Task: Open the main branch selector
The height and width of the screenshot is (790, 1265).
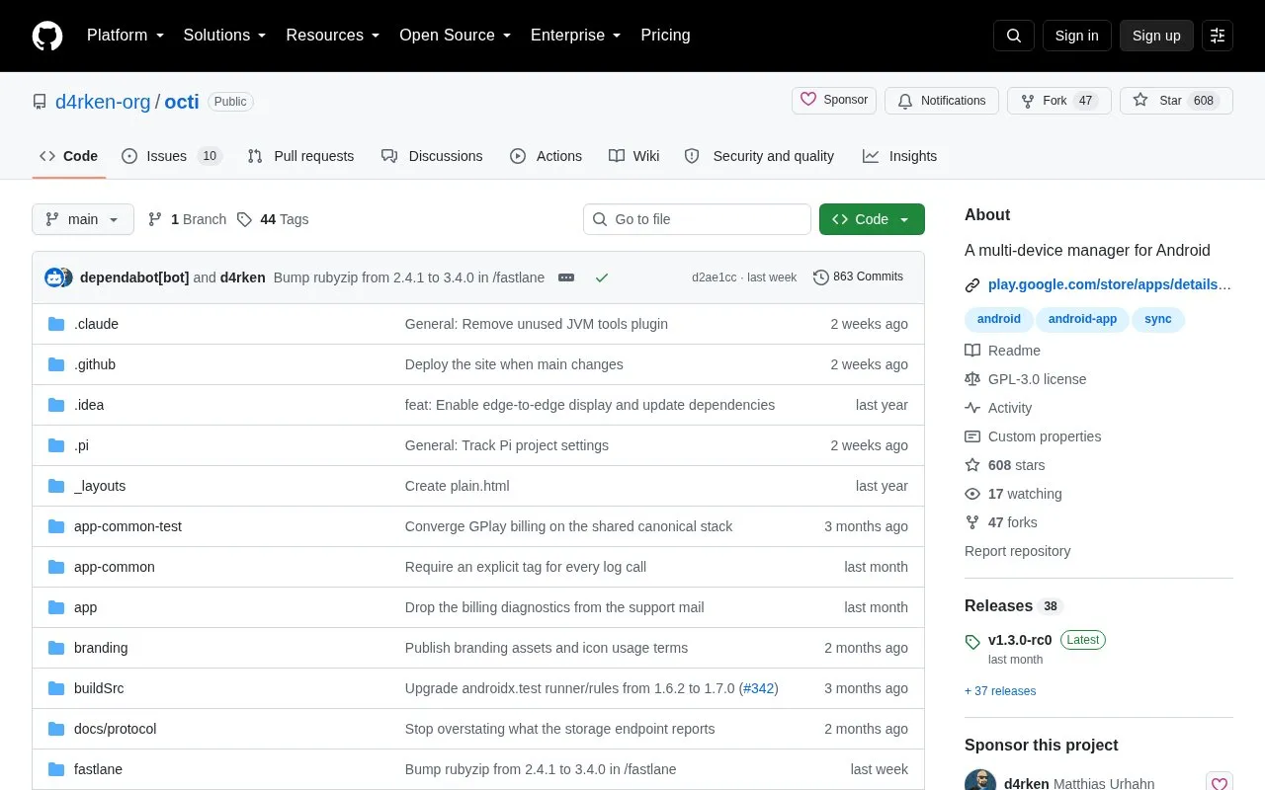Action: [x=83, y=219]
